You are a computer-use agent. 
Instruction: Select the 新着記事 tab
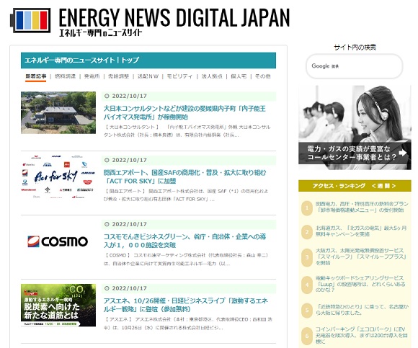click(x=36, y=76)
